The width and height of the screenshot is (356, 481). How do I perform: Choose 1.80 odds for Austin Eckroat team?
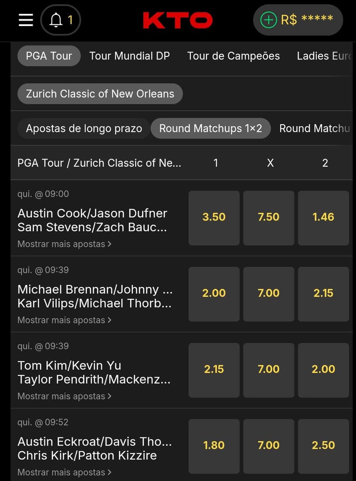point(214,445)
